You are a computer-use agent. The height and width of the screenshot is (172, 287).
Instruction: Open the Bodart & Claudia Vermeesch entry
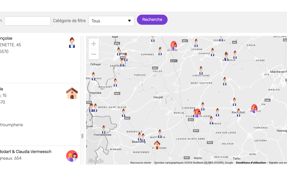click(x=25, y=152)
